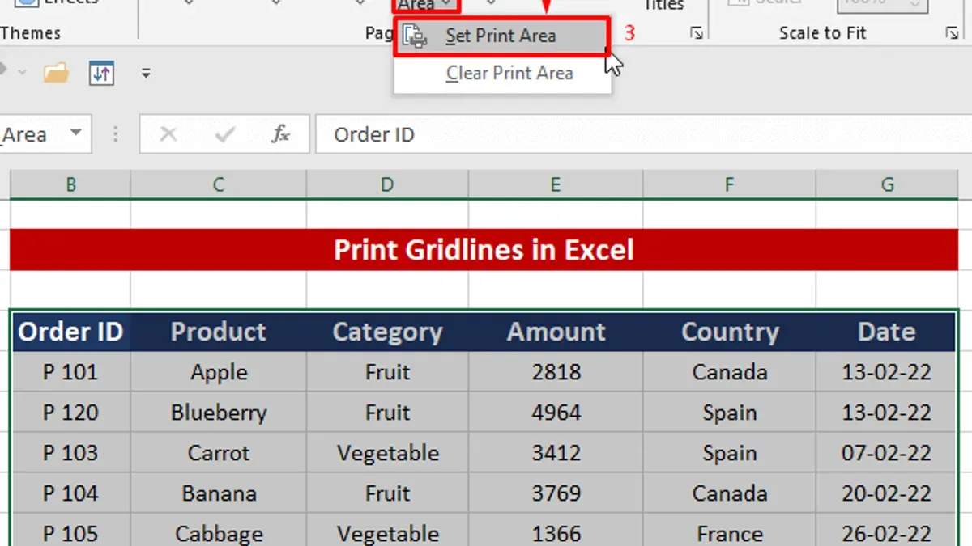The width and height of the screenshot is (972, 546).
Task: Select the Amount header cell
Action: [556, 332]
